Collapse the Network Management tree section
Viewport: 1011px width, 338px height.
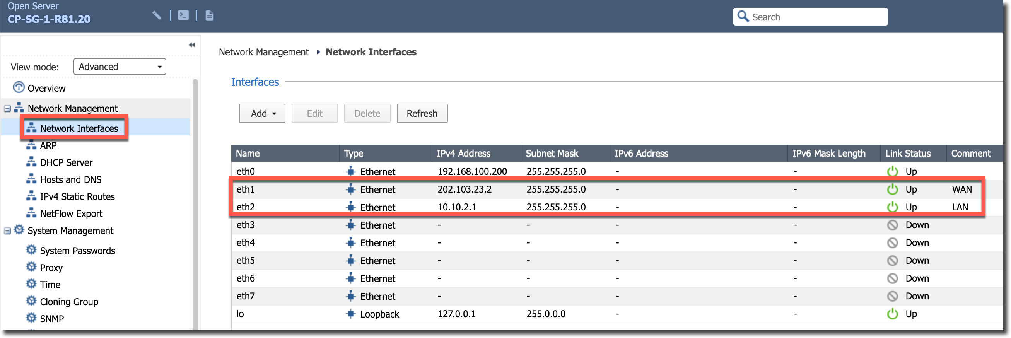pyautogui.click(x=7, y=109)
